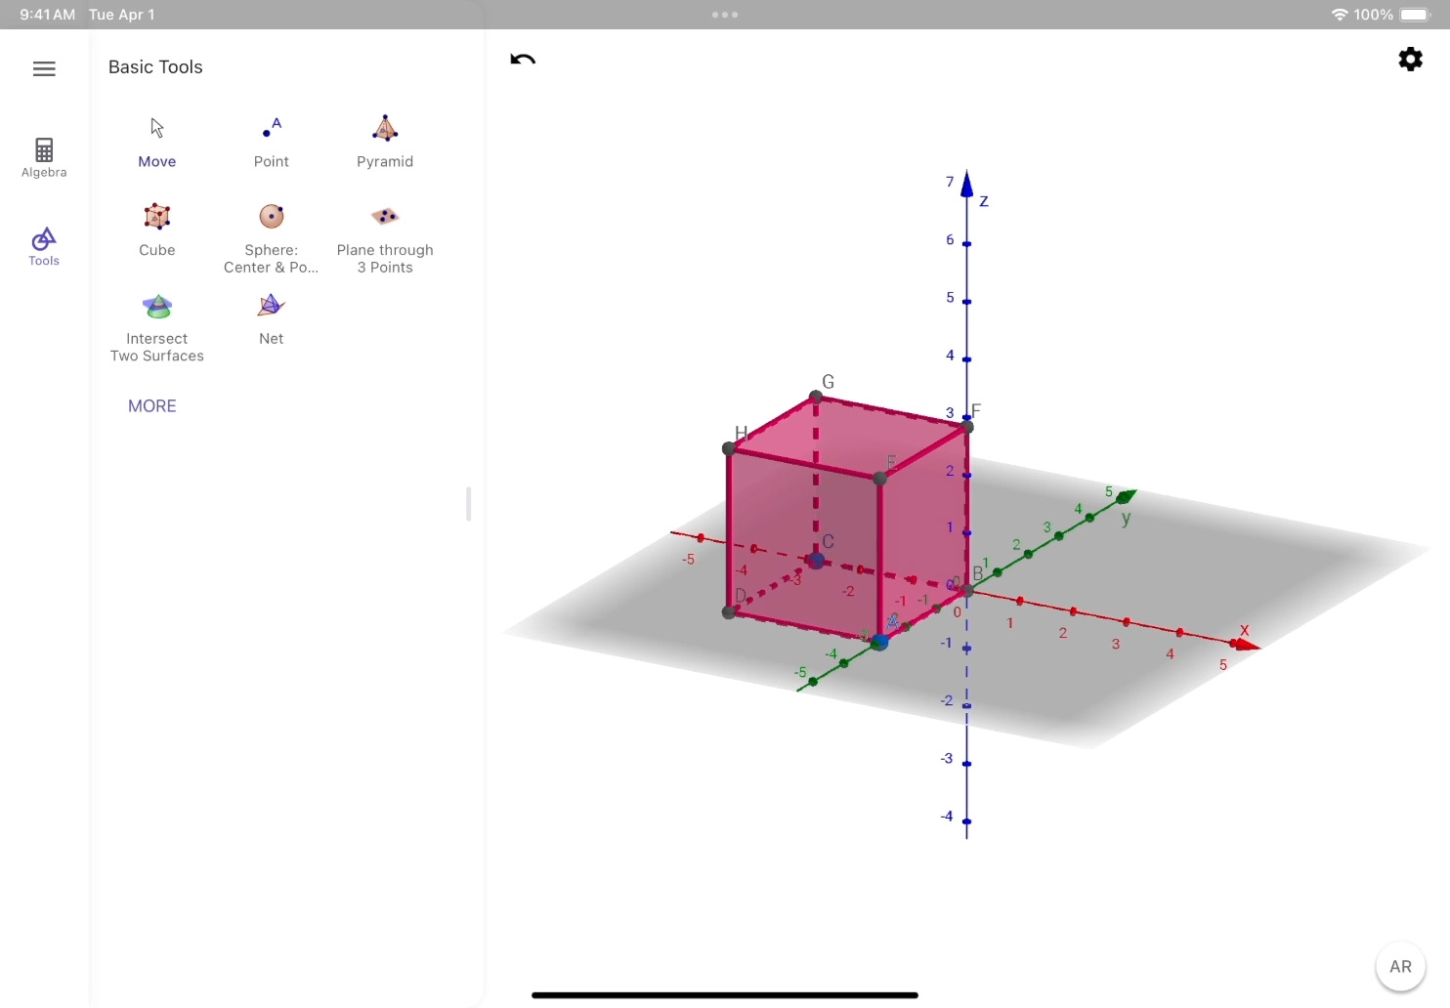Launch AR mode
The image size is (1450, 1008).
point(1400,966)
